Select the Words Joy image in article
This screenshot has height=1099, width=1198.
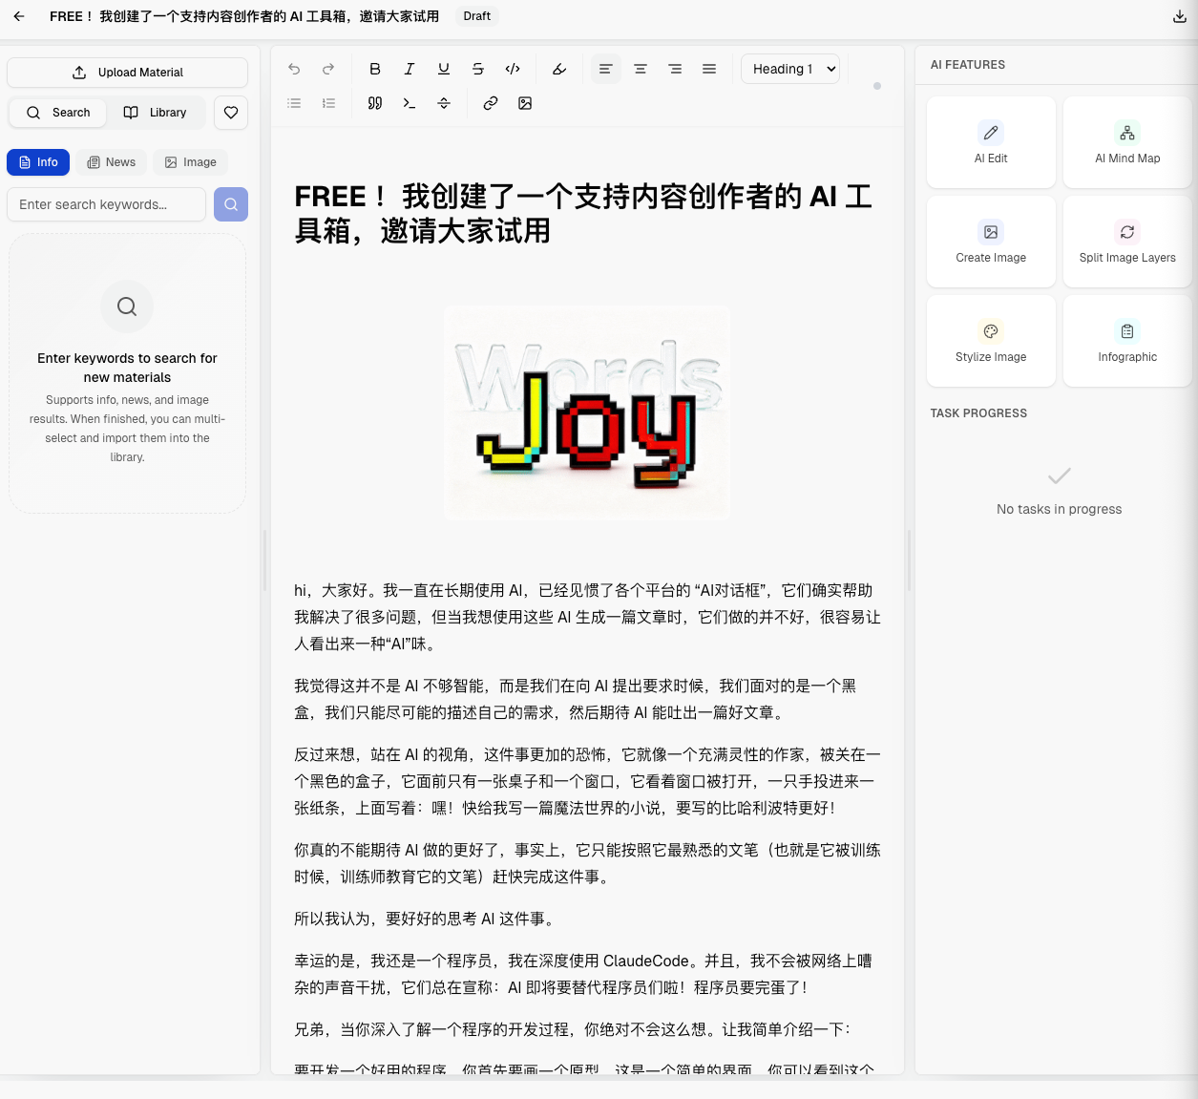point(587,413)
